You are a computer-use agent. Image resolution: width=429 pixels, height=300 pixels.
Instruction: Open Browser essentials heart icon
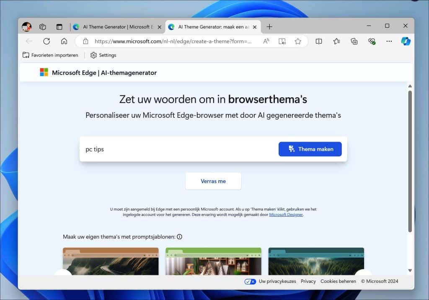pyautogui.click(x=372, y=41)
